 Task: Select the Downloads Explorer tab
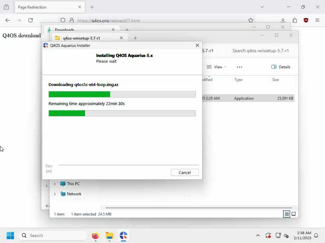[x=81, y=29]
